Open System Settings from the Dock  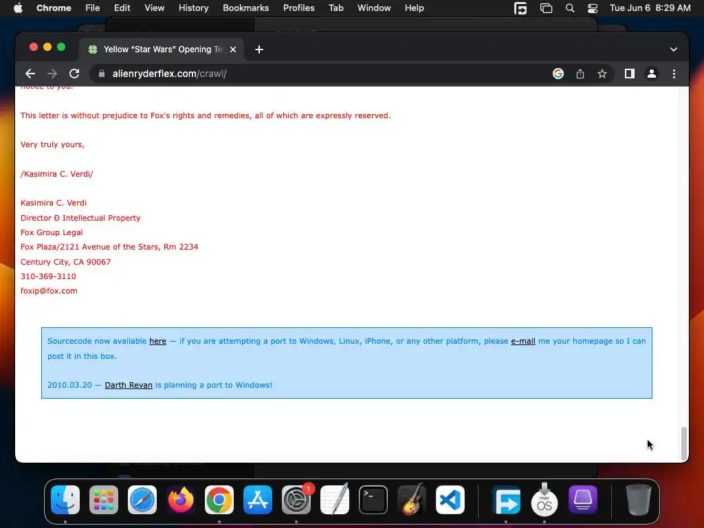[296, 500]
